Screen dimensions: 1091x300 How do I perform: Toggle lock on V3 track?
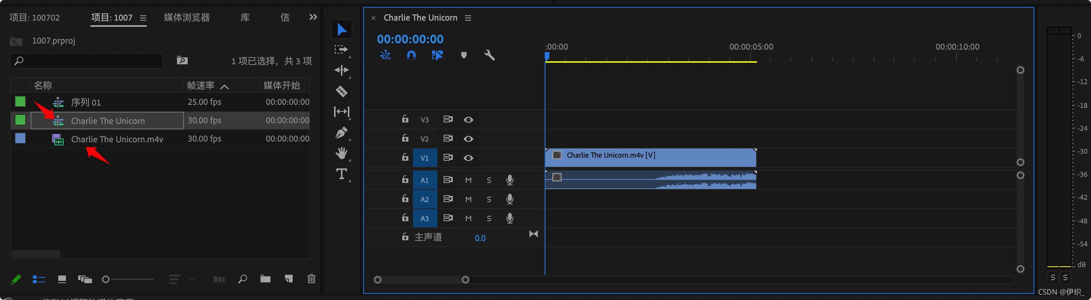(x=405, y=119)
